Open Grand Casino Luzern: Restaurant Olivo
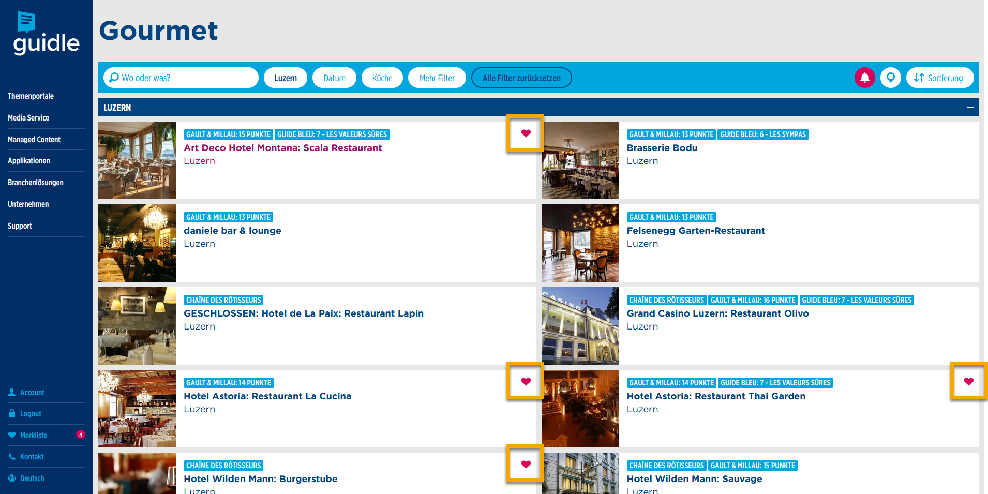Screen dimensions: 988x494 718,313
